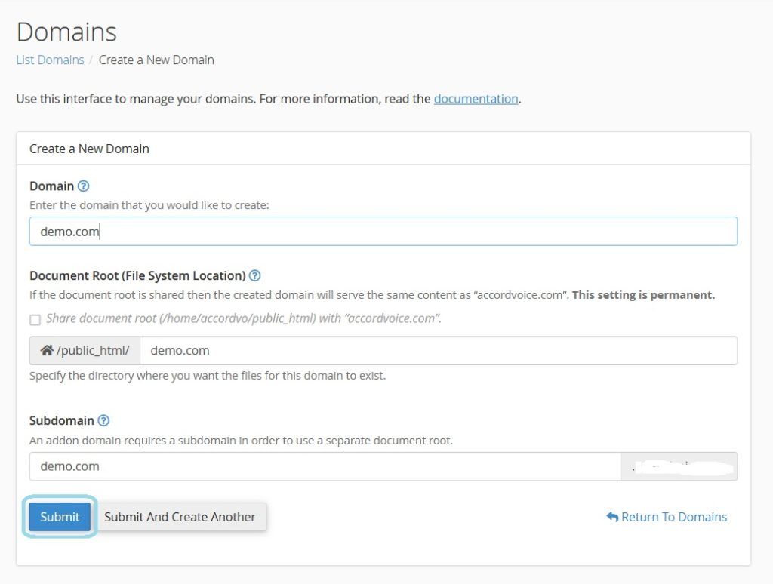This screenshot has width=773, height=584.
Task: Focus the Domain input field
Action: pyautogui.click(x=383, y=232)
